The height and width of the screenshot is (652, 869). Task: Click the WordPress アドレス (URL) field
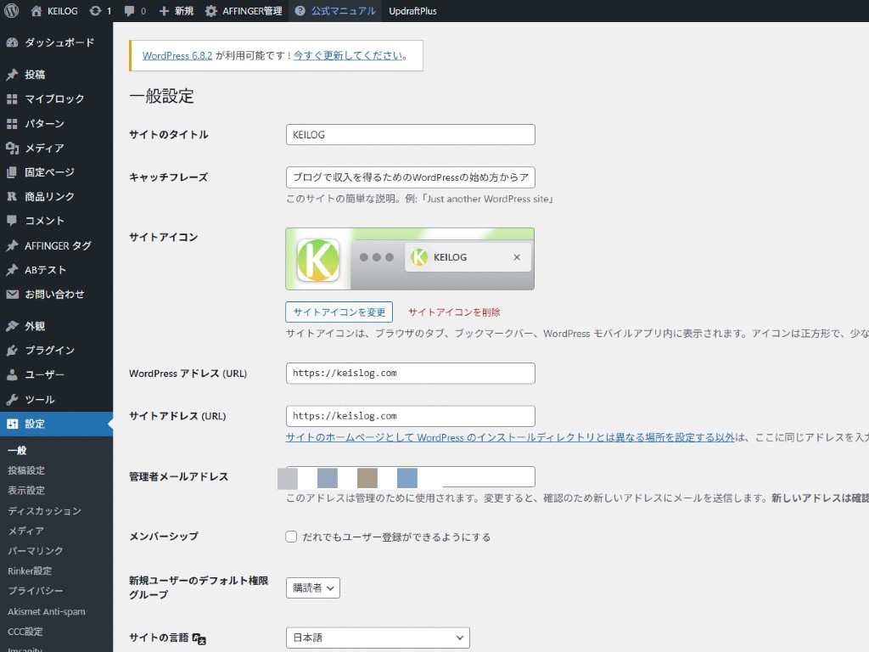point(411,374)
